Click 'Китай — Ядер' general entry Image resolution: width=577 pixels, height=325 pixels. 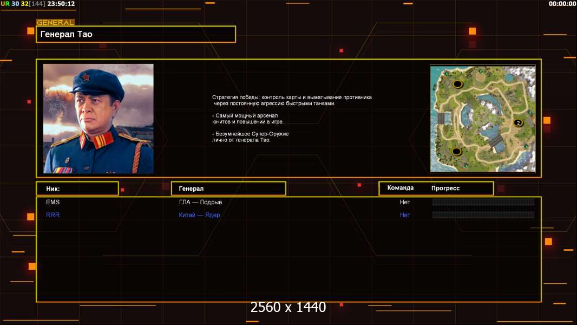[x=199, y=215]
